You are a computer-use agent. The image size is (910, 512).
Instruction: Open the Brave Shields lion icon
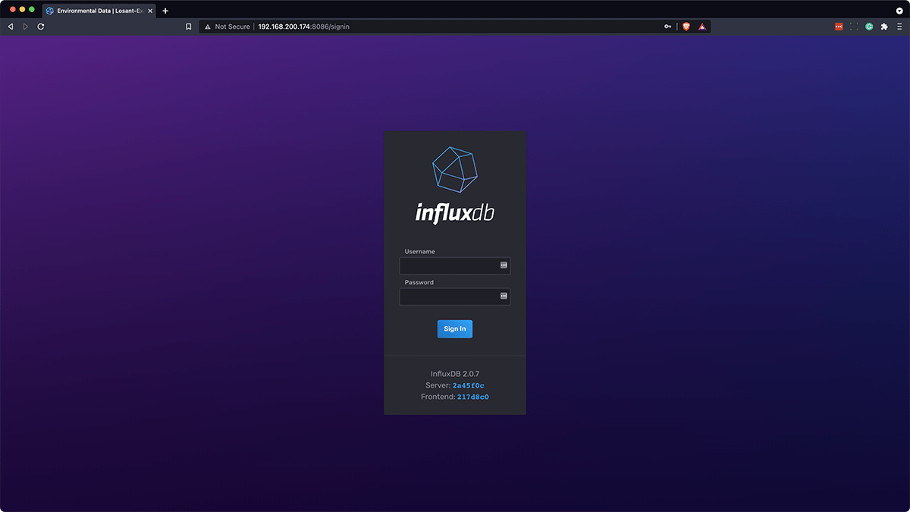point(686,27)
